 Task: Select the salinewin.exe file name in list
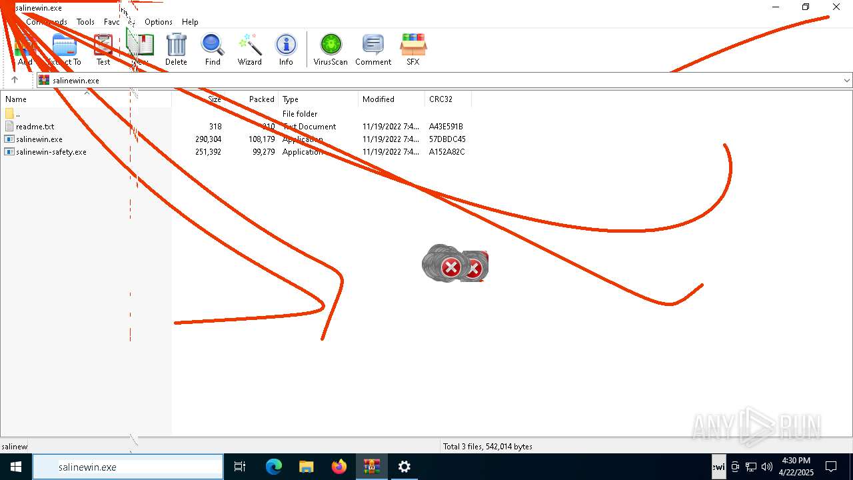tap(39, 139)
